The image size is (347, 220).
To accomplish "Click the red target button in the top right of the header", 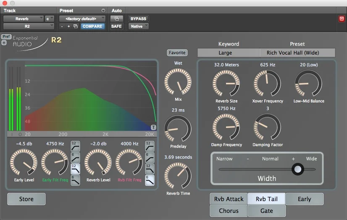I will click(x=342, y=19).
